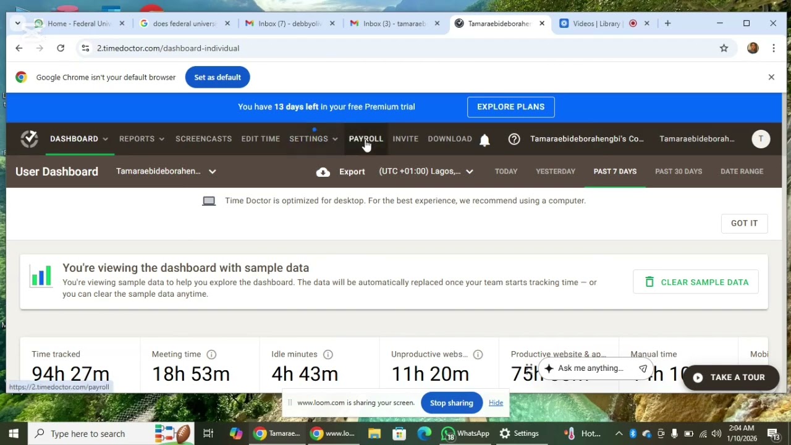This screenshot has height=445, width=791.
Task: Open taskbar clock showing 2:04 AM
Action: 741,434
